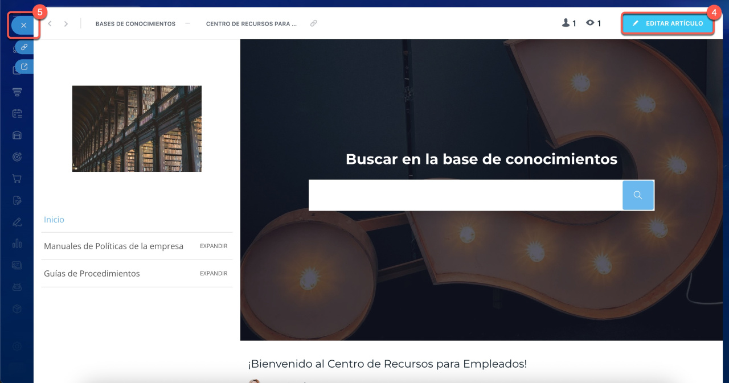Open the shopping cart icon in sidebar
Viewport: 729px width, 383px height.
17,179
